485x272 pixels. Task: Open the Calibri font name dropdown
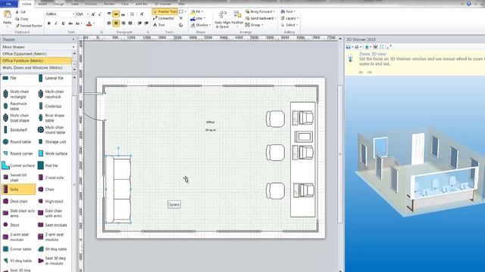click(74, 14)
